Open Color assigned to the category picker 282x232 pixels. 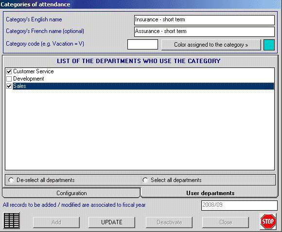211,45
